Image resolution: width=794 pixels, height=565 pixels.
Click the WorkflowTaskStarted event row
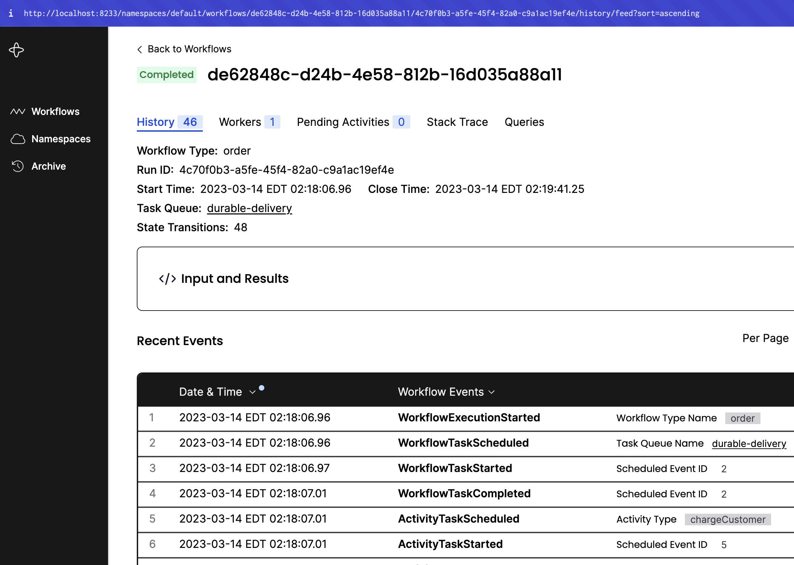pos(465,469)
